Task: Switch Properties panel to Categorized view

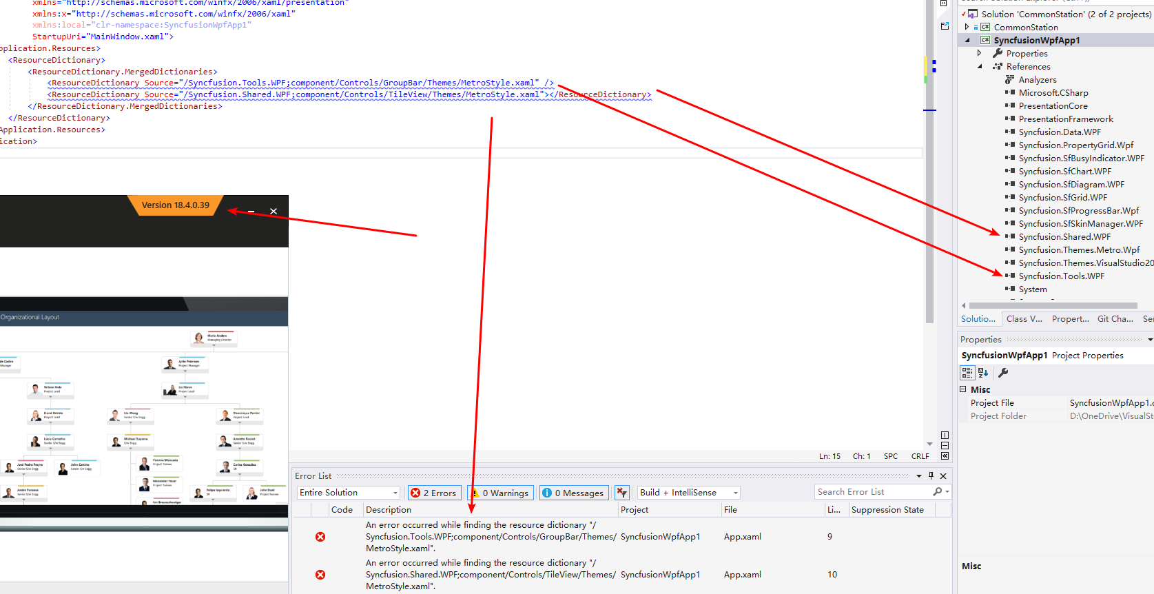Action: pyautogui.click(x=968, y=373)
